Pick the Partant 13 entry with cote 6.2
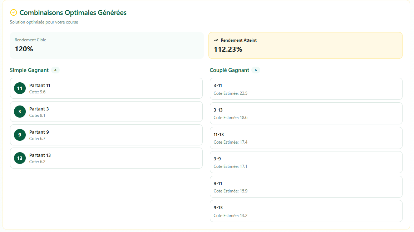Screen dimensions: 414x232 [x=106, y=158]
